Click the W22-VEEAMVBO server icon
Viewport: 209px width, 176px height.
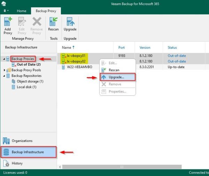(x=63, y=67)
